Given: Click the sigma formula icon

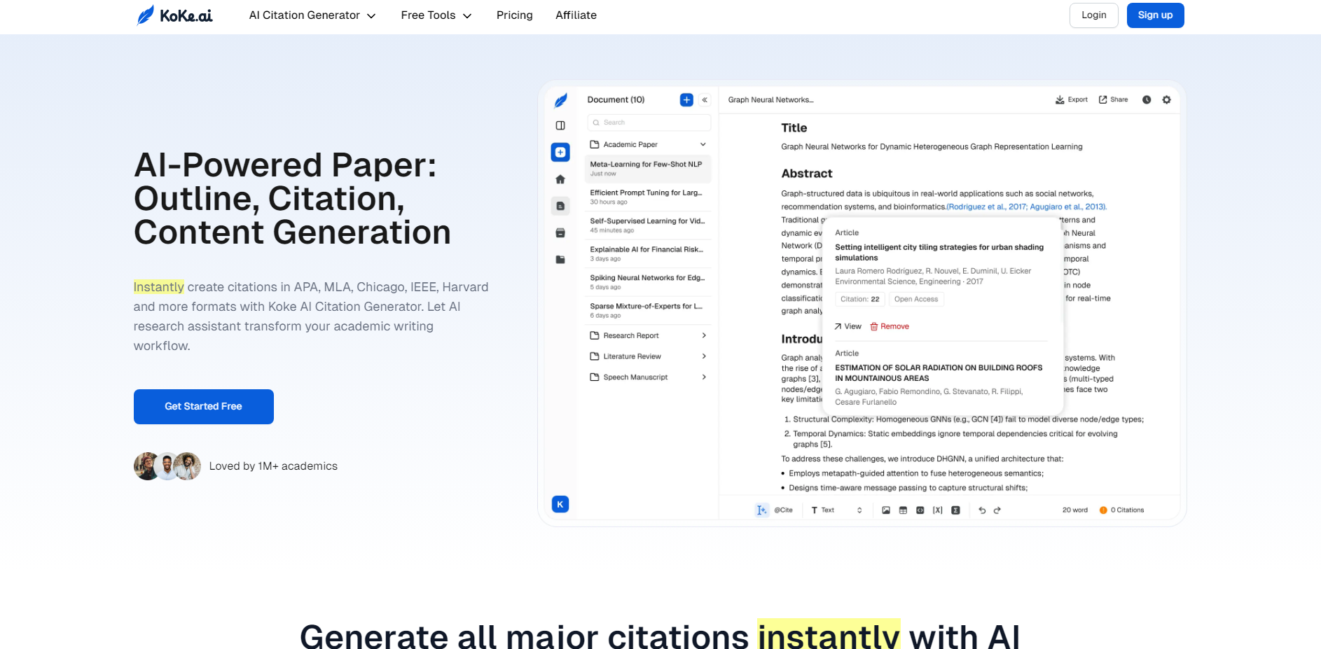Looking at the screenshot, I should tap(955, 510).
